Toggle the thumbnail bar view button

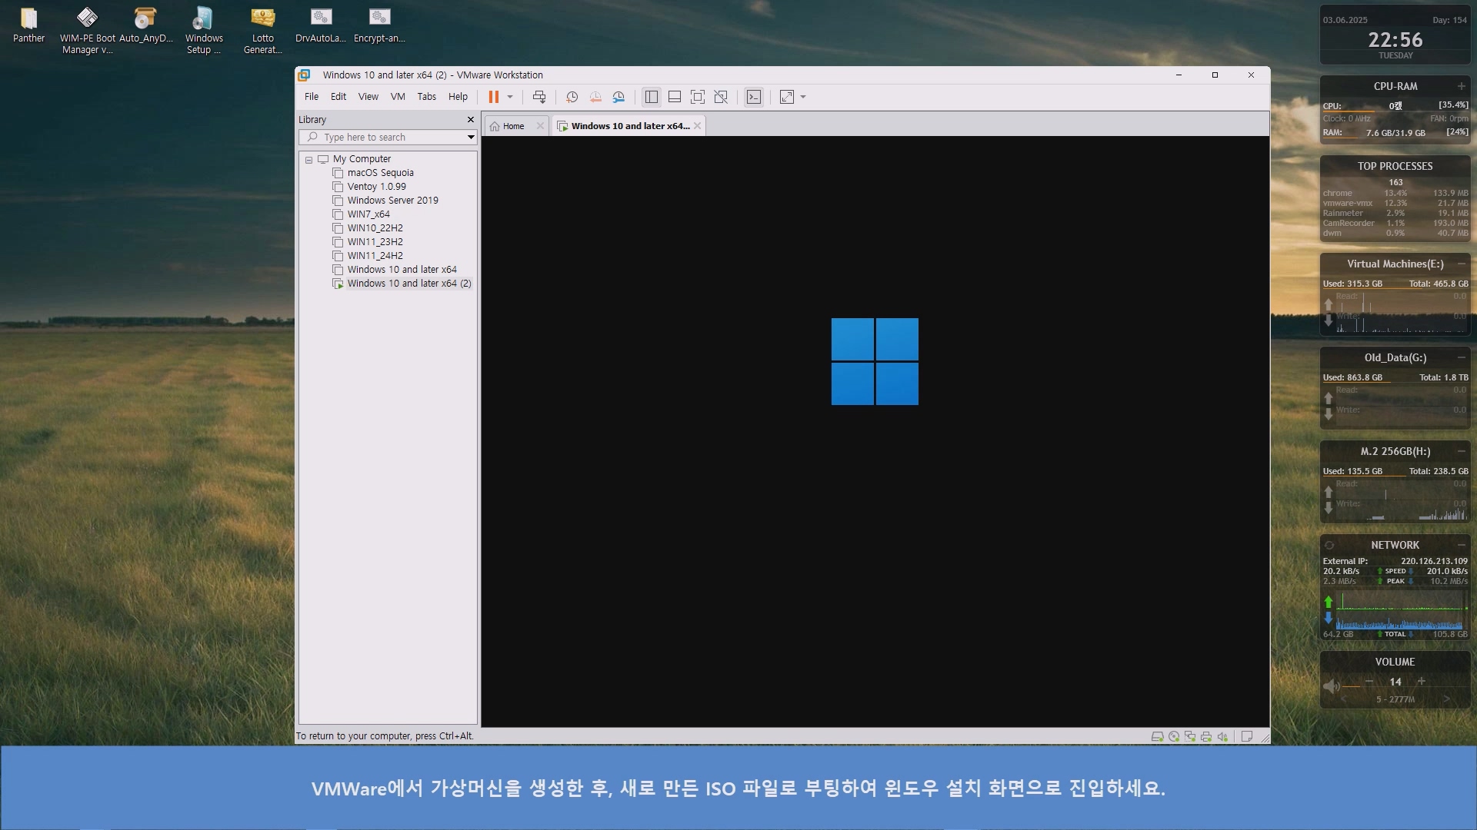point(675,97)
